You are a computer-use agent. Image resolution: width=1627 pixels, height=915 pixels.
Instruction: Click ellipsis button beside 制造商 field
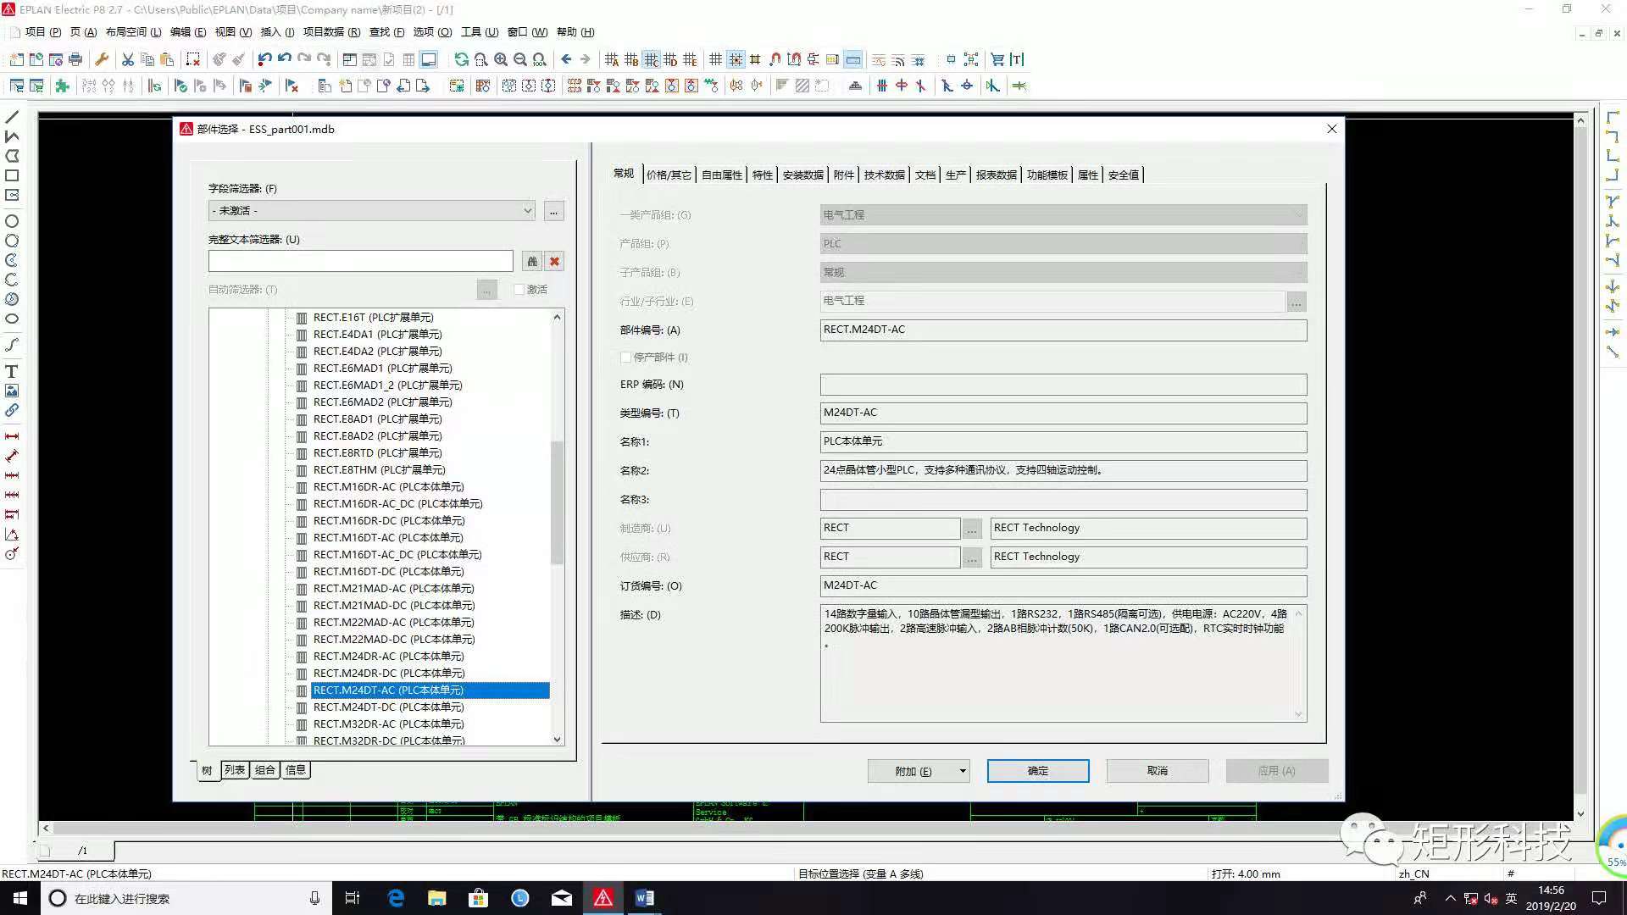(972, 529)
